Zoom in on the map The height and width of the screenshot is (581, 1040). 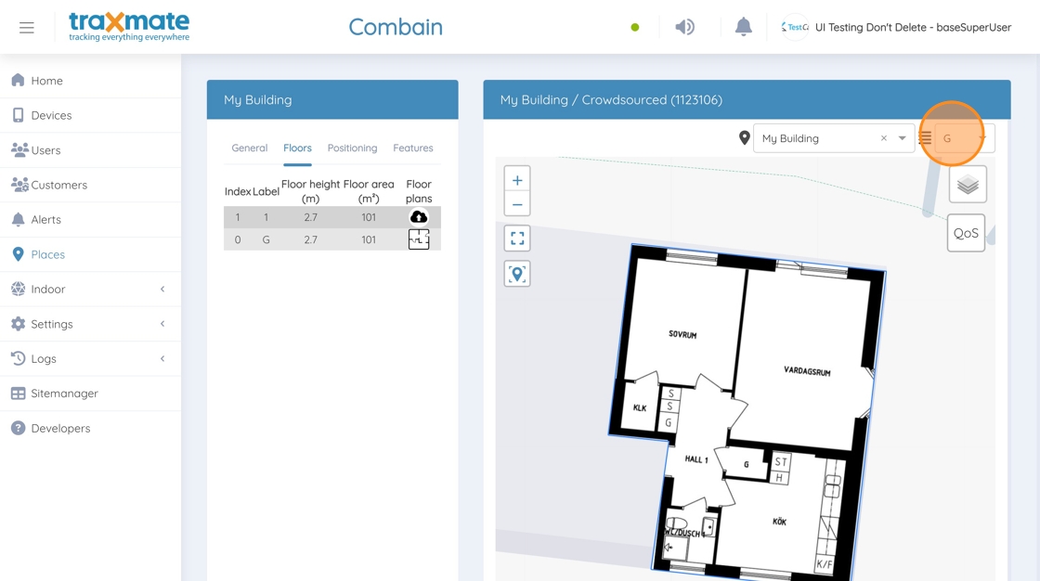tap(517, 180)
